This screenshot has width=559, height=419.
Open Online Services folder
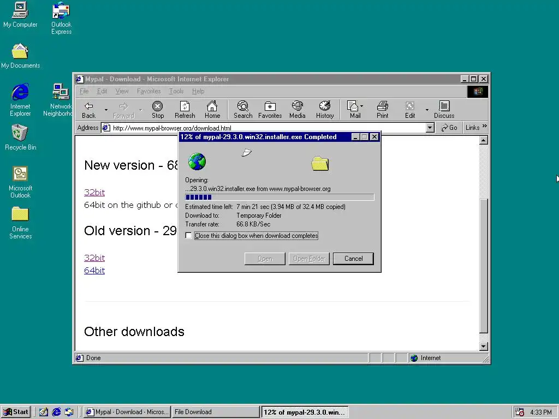coord(20,223)
